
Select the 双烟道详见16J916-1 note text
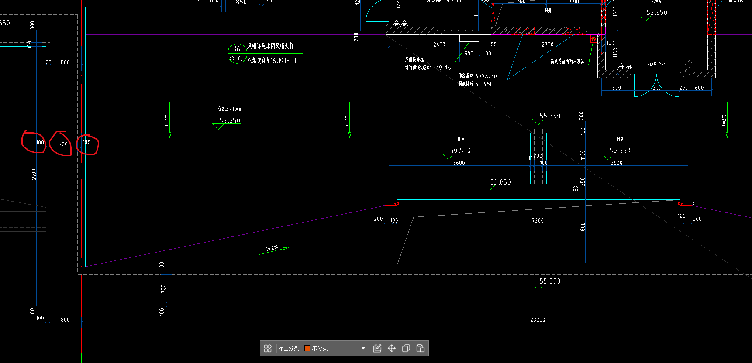[272, 61]
